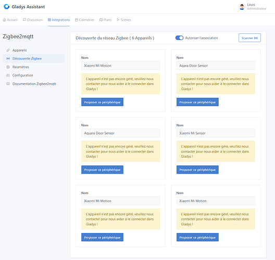275x260 pixels.
Task: Click the Aquara Door Sensor name field
Action: coord(120,133)
